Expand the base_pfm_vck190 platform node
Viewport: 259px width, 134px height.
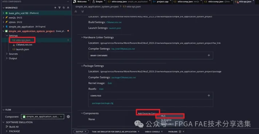click(x=3, y=13)
